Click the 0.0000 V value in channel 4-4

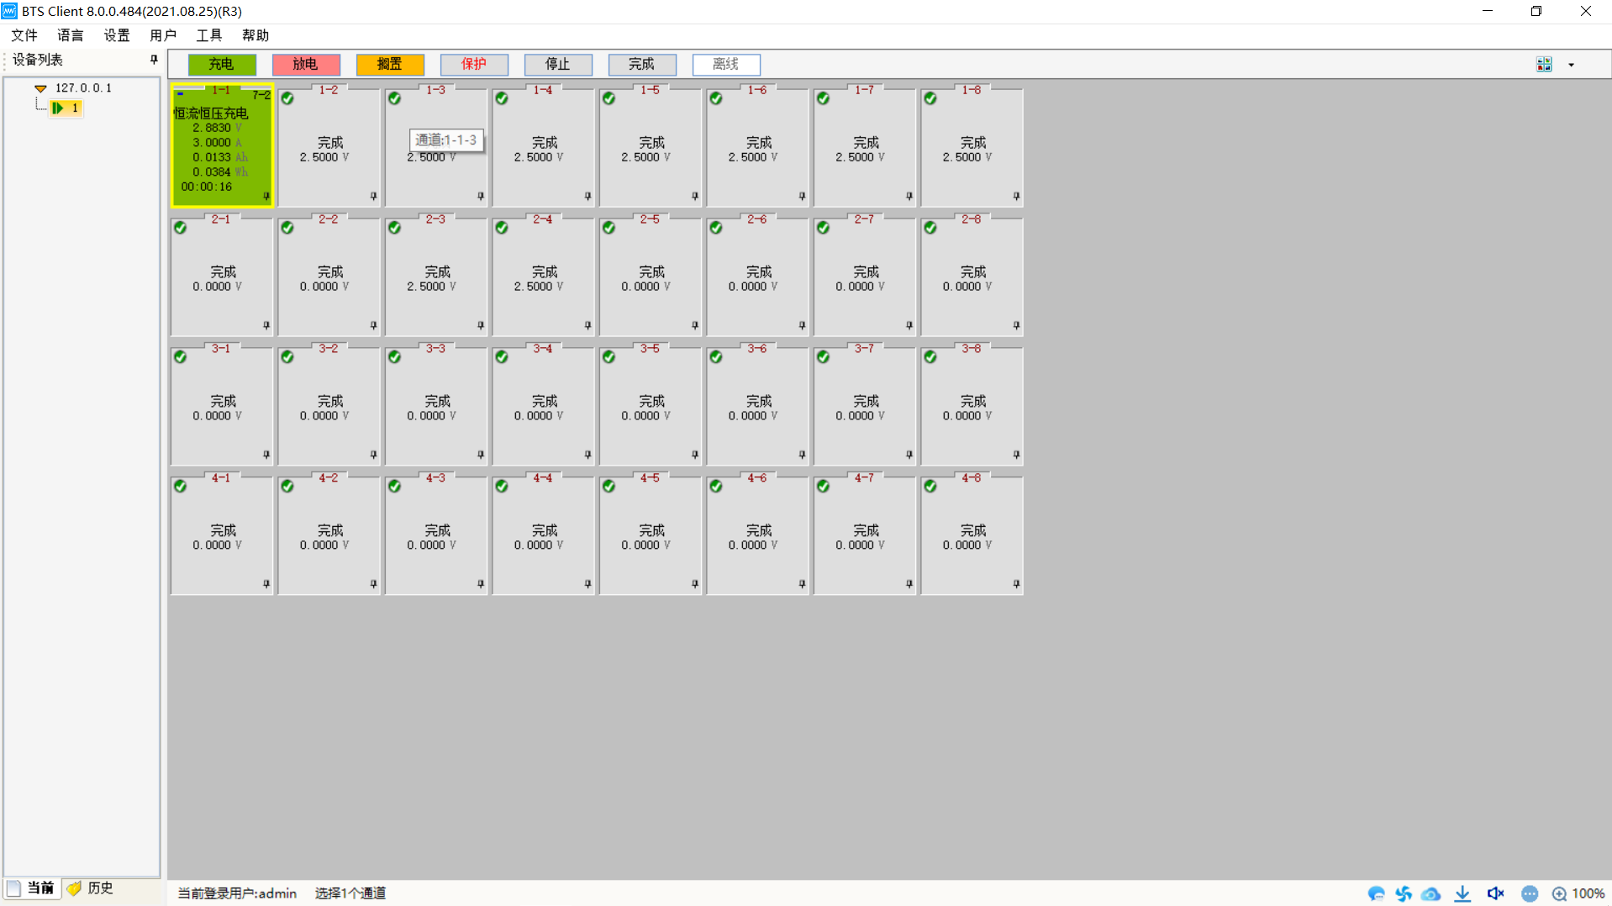(x=539, y=545)
